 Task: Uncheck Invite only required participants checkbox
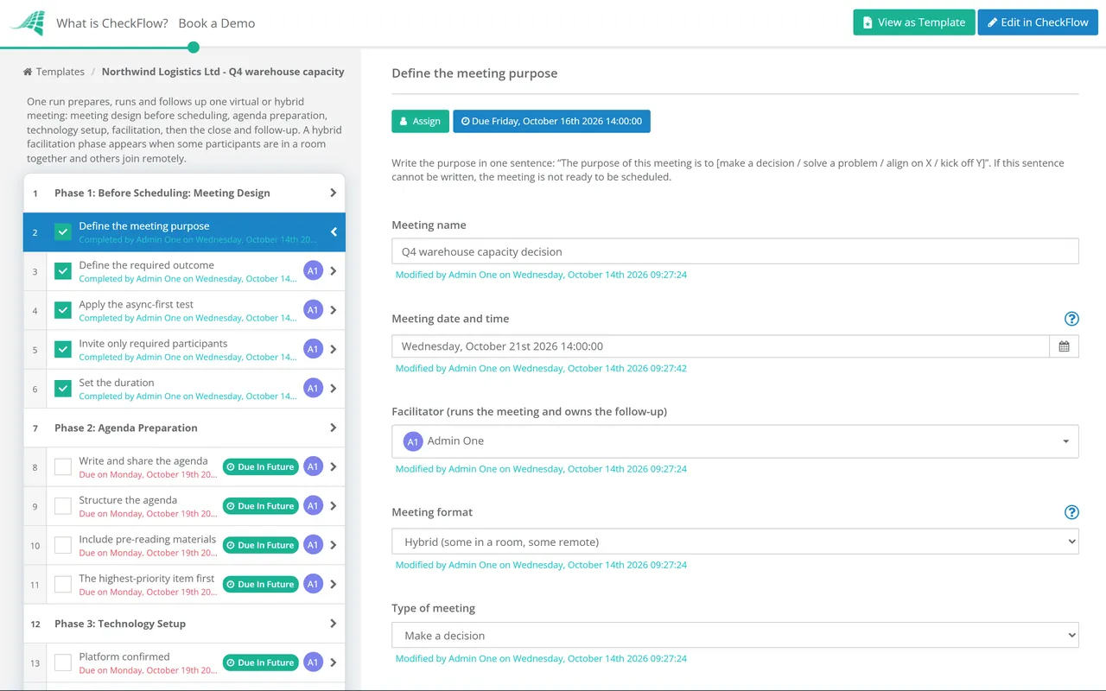63,349
